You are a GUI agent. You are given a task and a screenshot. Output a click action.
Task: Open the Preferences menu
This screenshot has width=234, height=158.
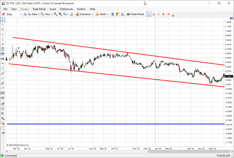pos(67,9)
